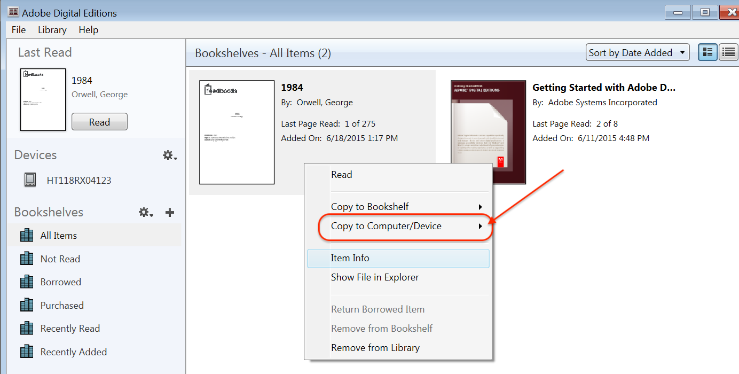This screenshot has width=739, height=374.
Task: Click the 1984 book cover in bookshelf
Action: pyautogui.click(x=237, y=133)
